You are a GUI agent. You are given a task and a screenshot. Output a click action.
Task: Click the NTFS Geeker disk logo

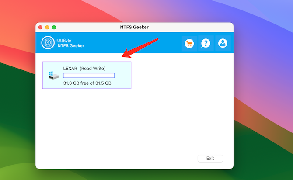48,43
